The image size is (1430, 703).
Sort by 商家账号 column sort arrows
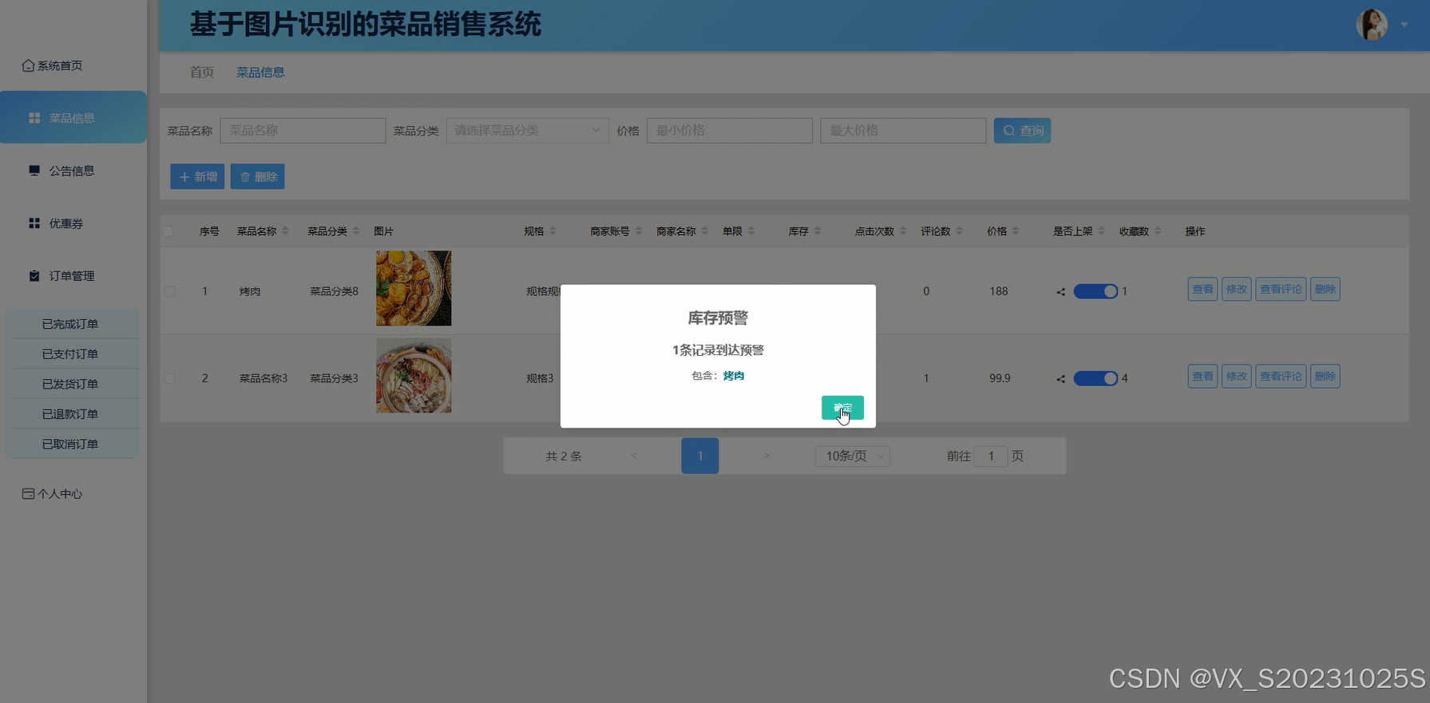pos(638,231)
